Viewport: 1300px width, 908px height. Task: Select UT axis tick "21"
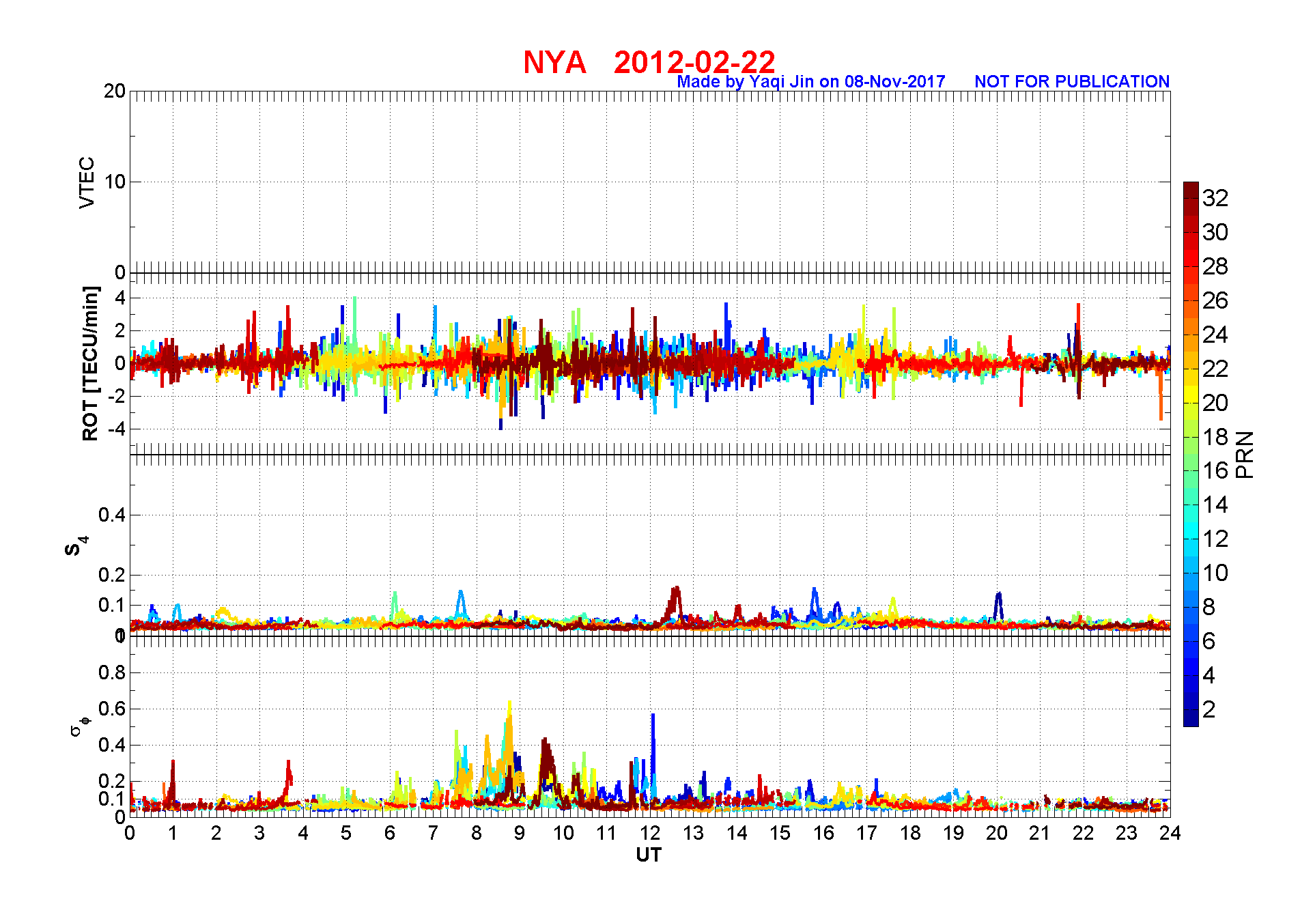point(1040,833)
